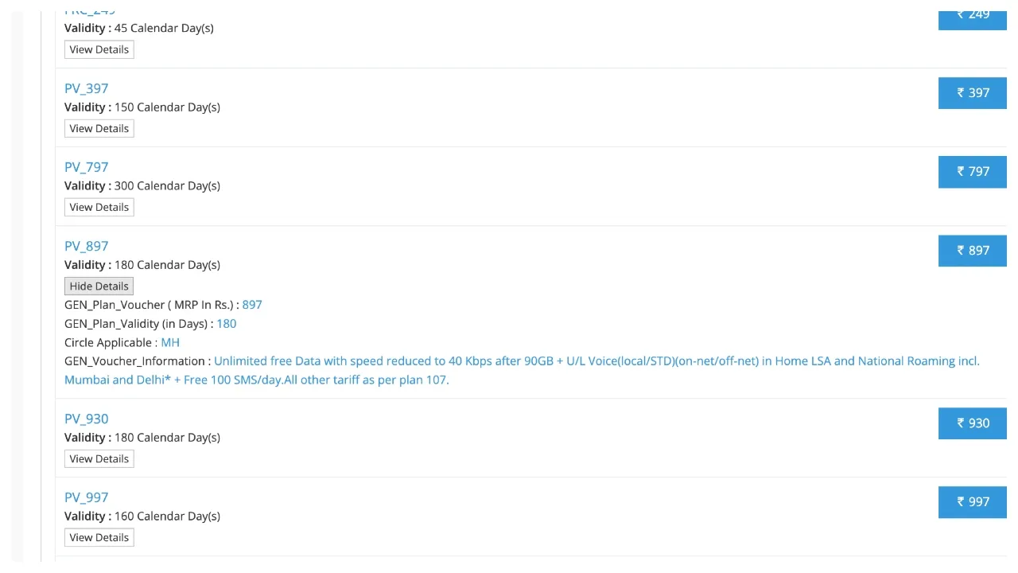The height and width of the screenshot is (573, 1018).
Task: Click the MH circle applicable value
Action: [170, 343]
